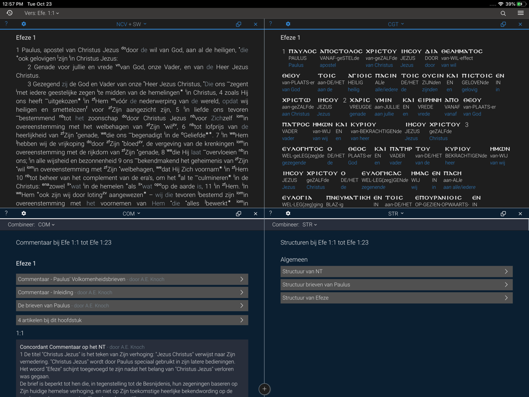Open the history clock icon
Screen dimensions: 529x397
(x=10, y=13)
